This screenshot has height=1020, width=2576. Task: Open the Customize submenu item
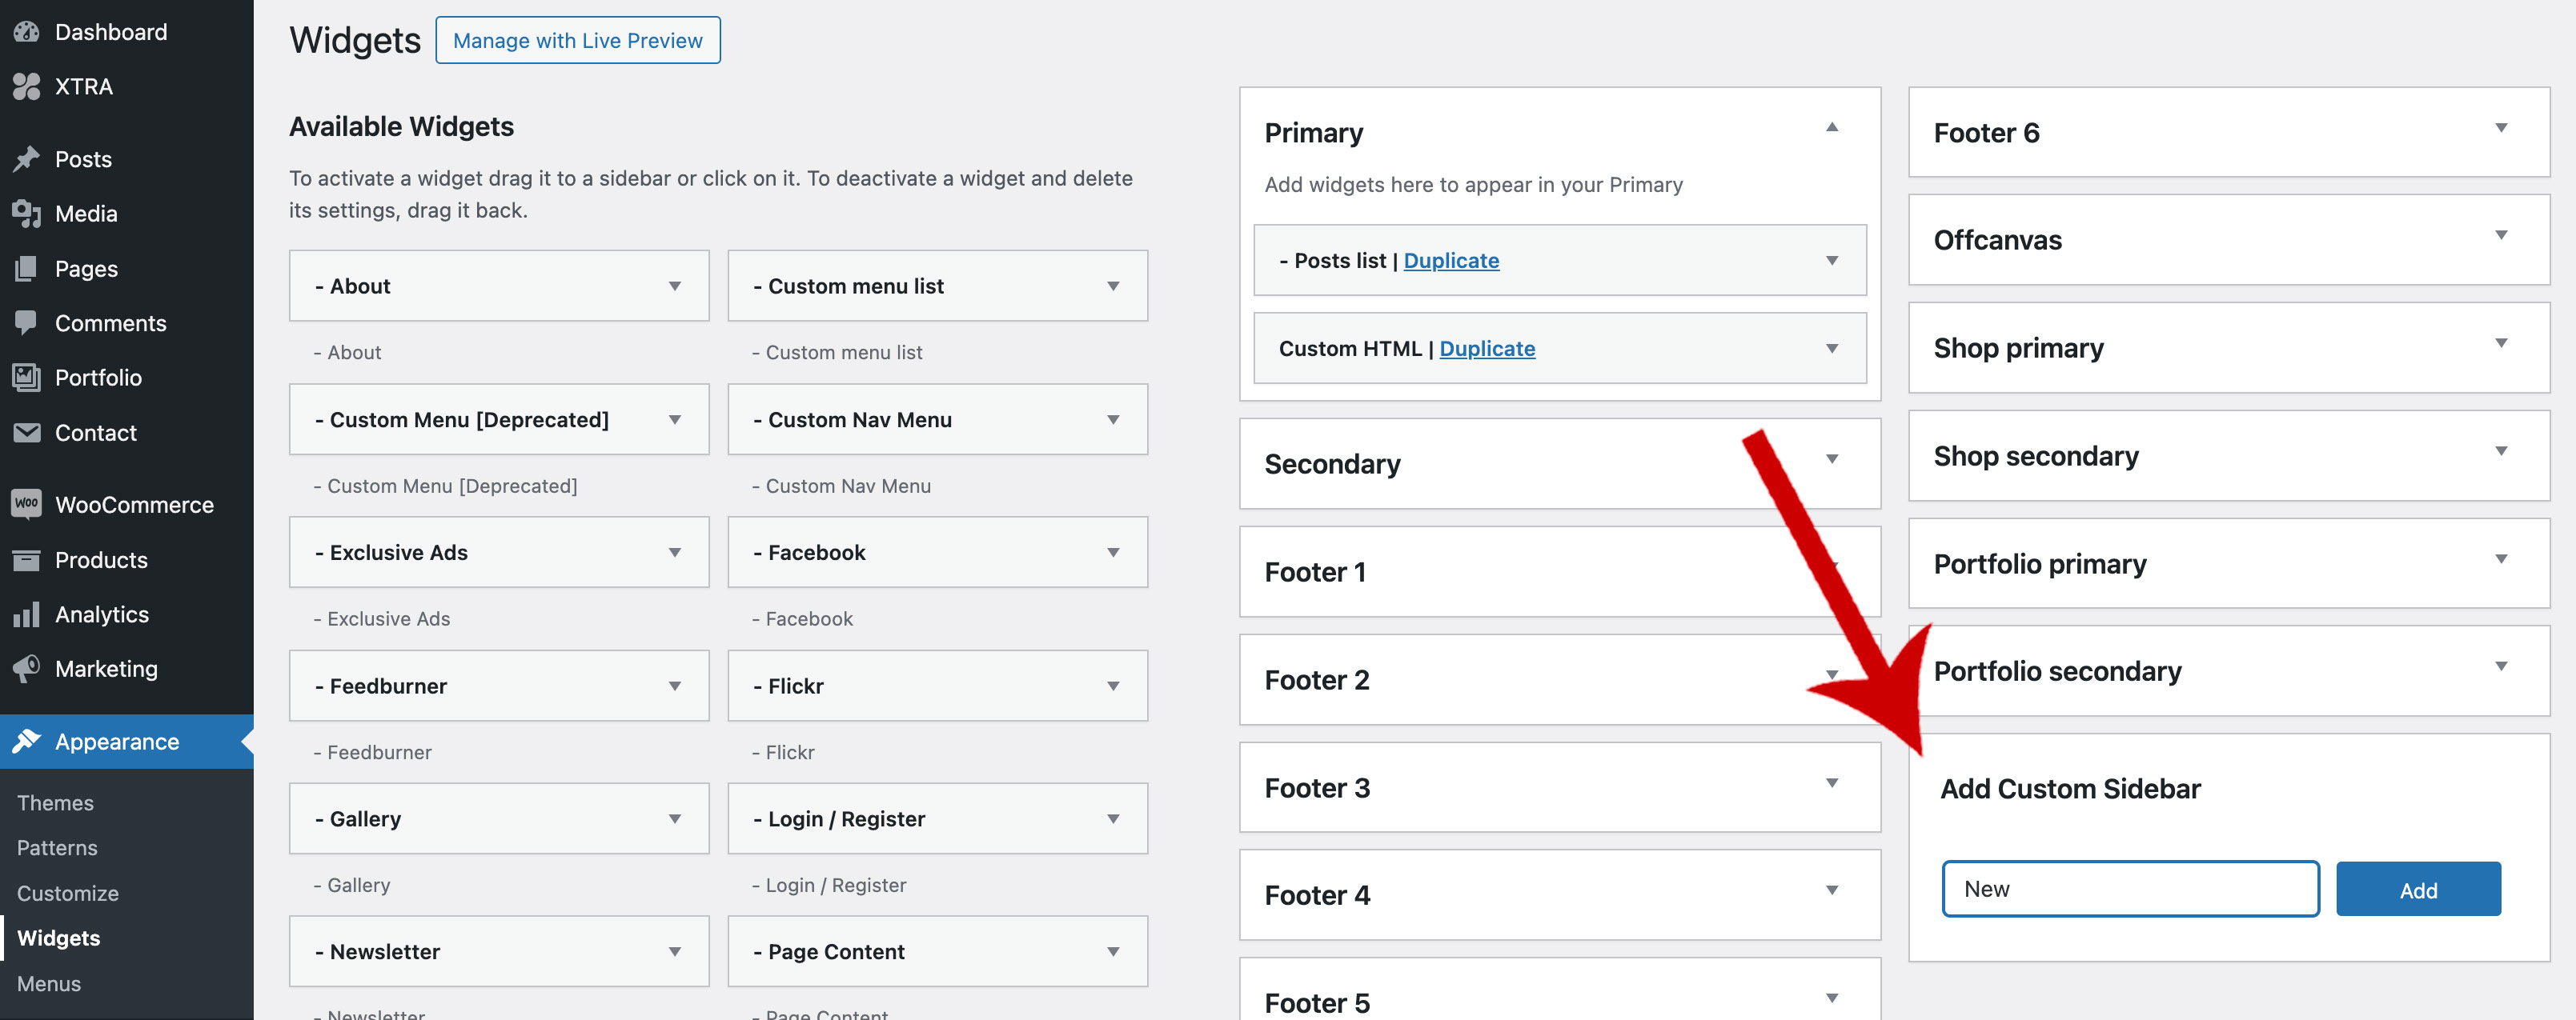click(68, 893)
